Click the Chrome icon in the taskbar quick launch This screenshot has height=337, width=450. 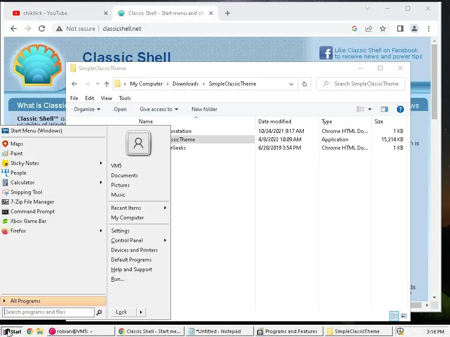point(29,332)
